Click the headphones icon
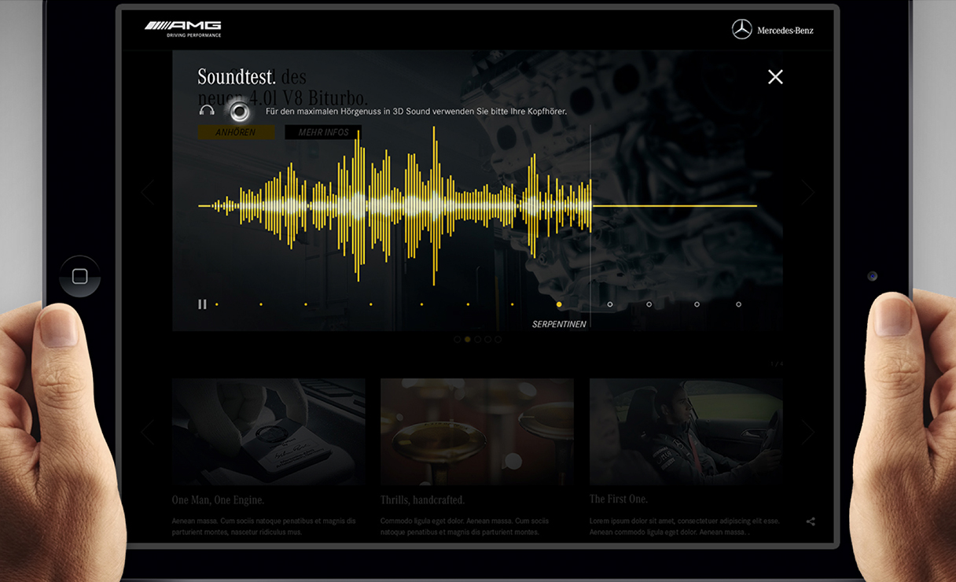956x582 pixels. pos(207,112)
